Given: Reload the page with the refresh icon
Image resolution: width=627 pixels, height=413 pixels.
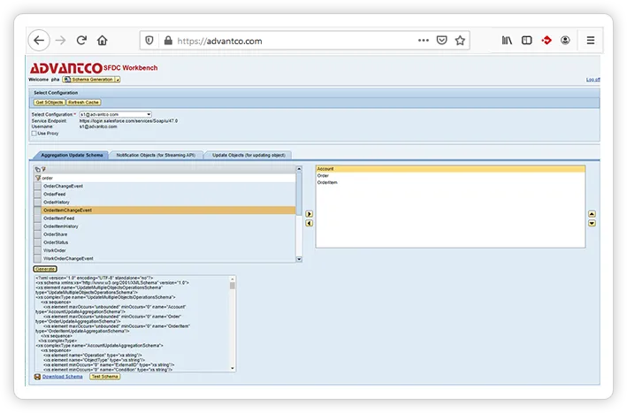Looking at the screenshot, I should pyautogui.click(x=81, y=41).
